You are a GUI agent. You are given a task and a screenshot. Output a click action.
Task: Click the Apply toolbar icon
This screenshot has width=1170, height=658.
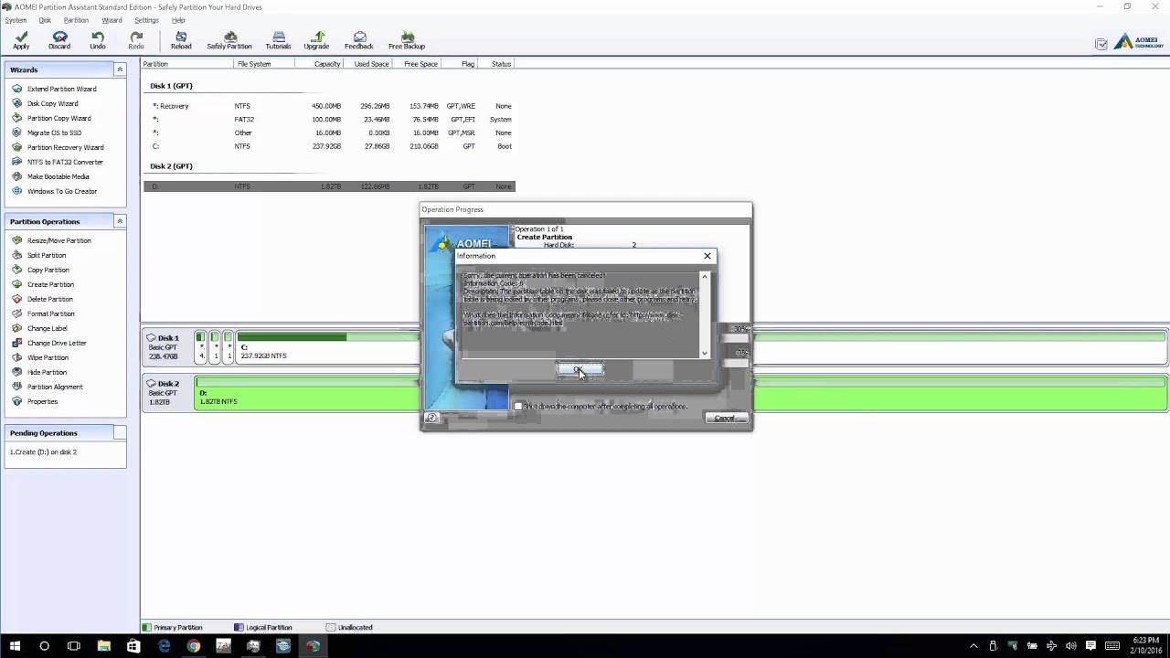click(x=21, y=40)
